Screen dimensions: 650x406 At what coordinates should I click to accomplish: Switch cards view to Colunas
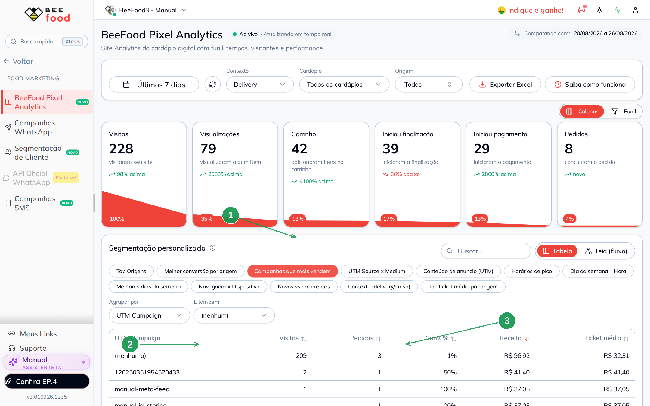pyautogui.click(x=582, y=112)
